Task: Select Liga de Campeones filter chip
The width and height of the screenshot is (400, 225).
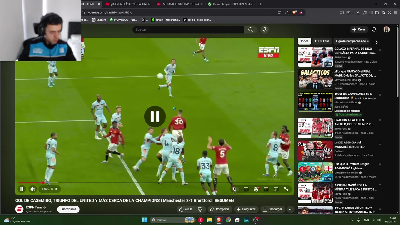Action: (x=352, y=41)
